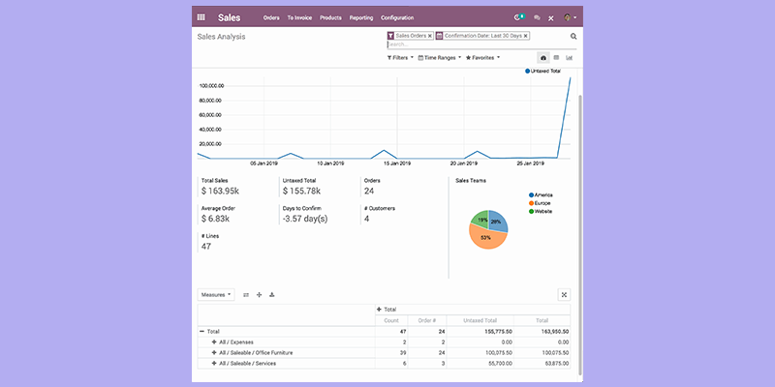Remove the Sales Orders filter tag
775x387 pixels.
click(429, 36)
